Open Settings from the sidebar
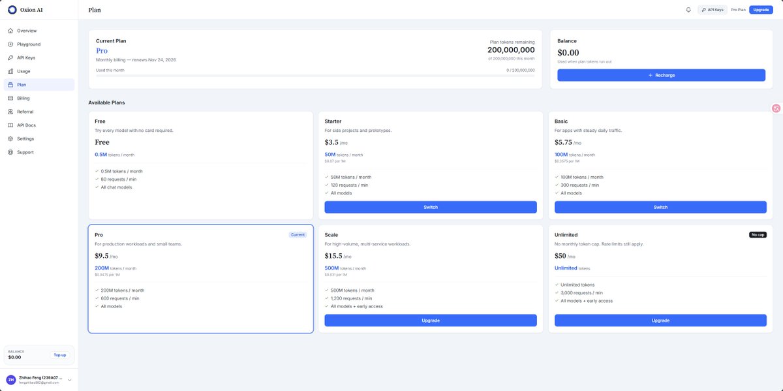Screen dimensions: 783x391 [39, 138]
